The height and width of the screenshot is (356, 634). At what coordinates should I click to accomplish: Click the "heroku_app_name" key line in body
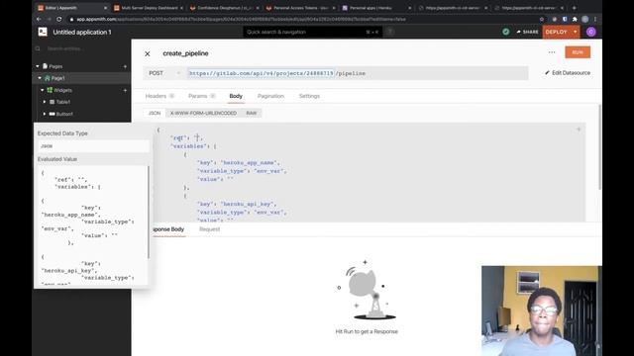[x=238, y=162]
